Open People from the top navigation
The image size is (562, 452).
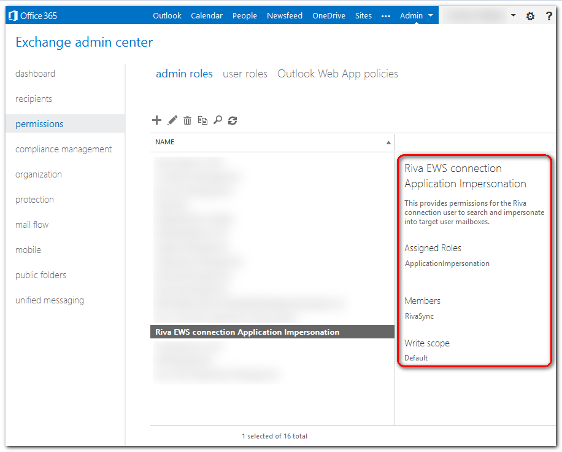click(245, 16)
